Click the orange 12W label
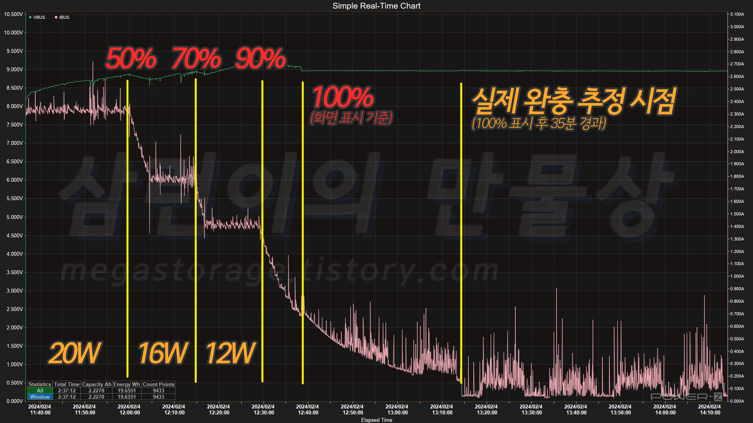The image size is (753, 423). click(231, 353)
